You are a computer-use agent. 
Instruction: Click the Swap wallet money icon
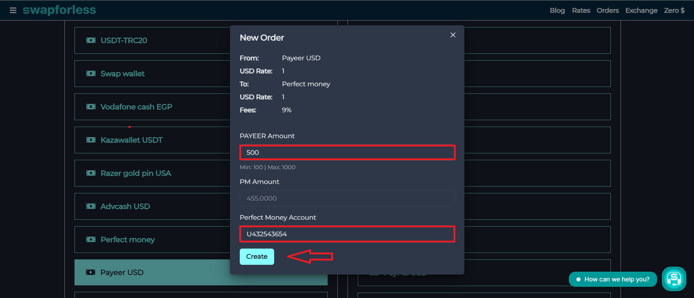(x=91, y=74)
